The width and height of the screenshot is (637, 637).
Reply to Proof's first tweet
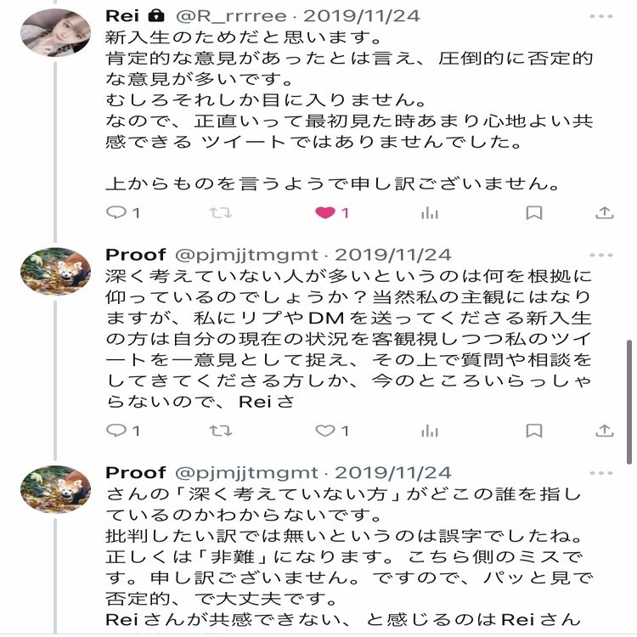116,431
